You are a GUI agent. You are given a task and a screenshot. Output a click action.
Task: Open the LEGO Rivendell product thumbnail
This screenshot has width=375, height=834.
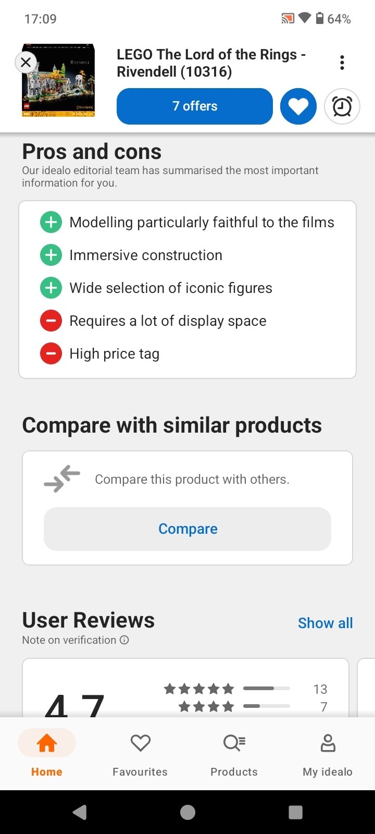click(59, 80)
